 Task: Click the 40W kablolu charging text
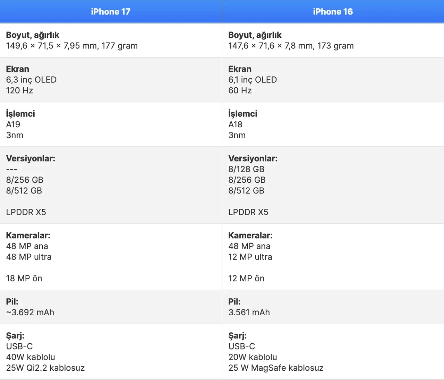[x=31, y=357]
